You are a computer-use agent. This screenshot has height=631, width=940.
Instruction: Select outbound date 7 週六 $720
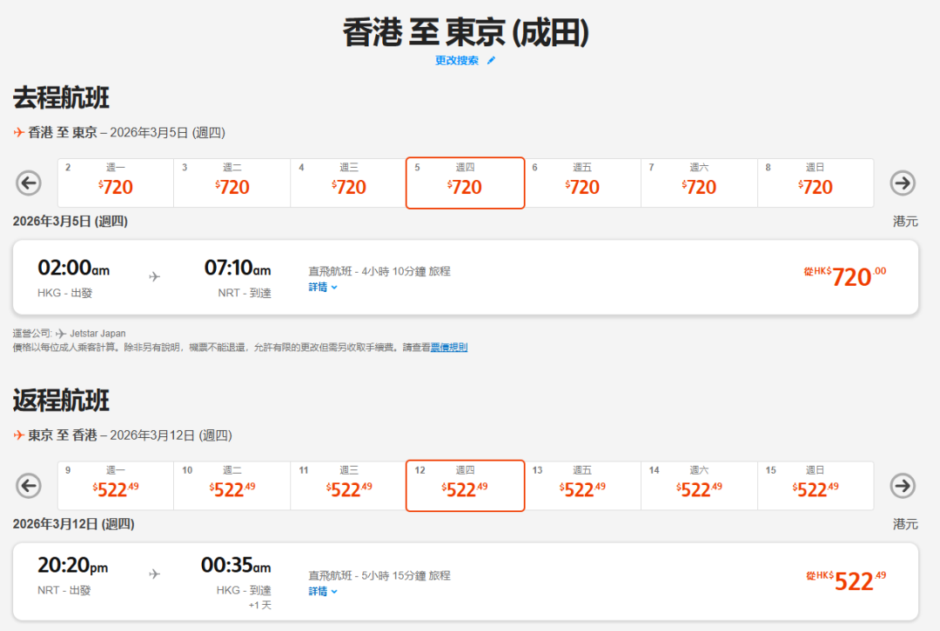tap(699, 183)
